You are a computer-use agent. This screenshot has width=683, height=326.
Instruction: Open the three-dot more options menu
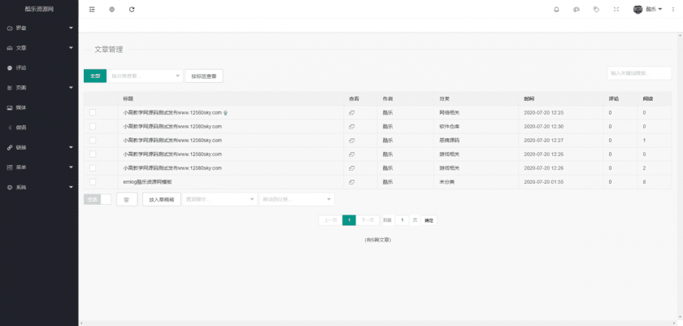click(x=673, y=9)
